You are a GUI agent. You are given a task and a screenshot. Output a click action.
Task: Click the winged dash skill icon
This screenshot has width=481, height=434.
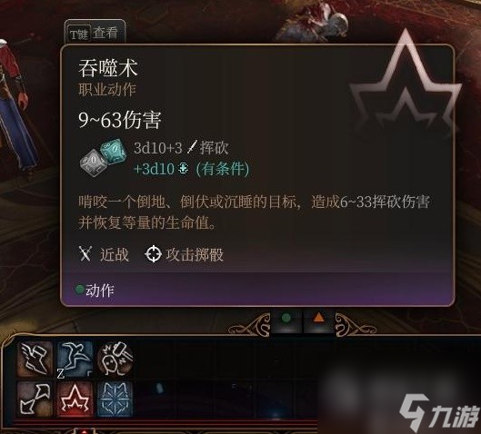35,360
